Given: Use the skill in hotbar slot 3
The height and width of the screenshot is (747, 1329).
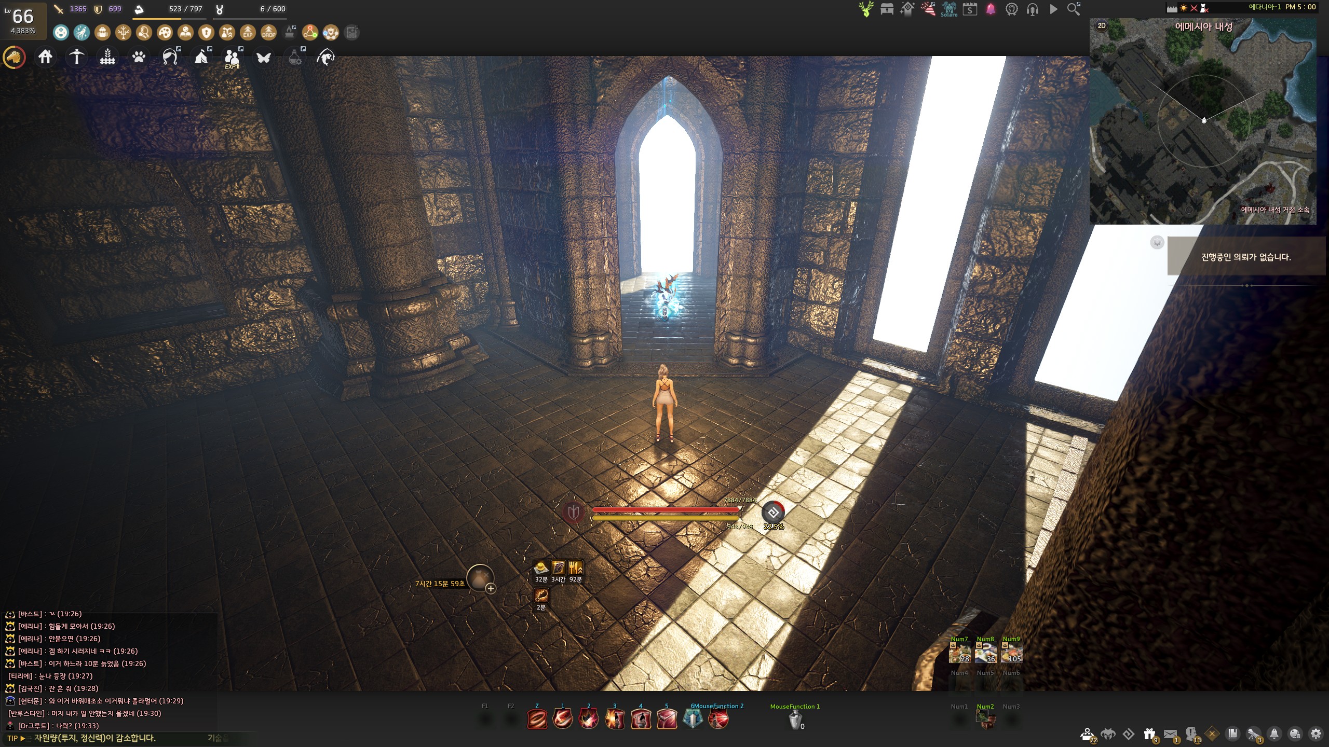Looking at the screenshot, I should [x=615, y=719].
